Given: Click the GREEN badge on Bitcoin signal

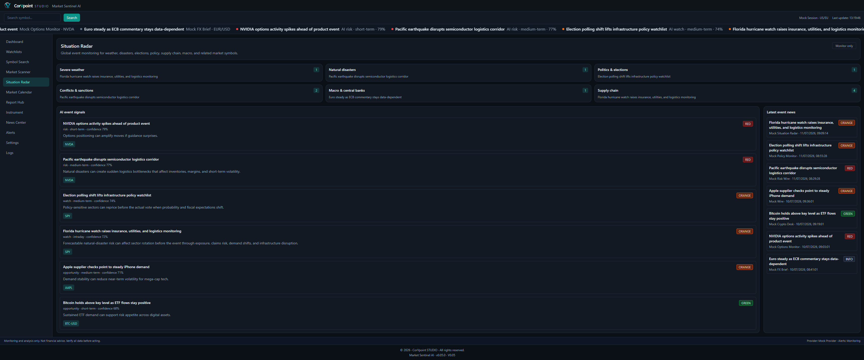Looking at the screenshot, I should click(x=746, y=303).
